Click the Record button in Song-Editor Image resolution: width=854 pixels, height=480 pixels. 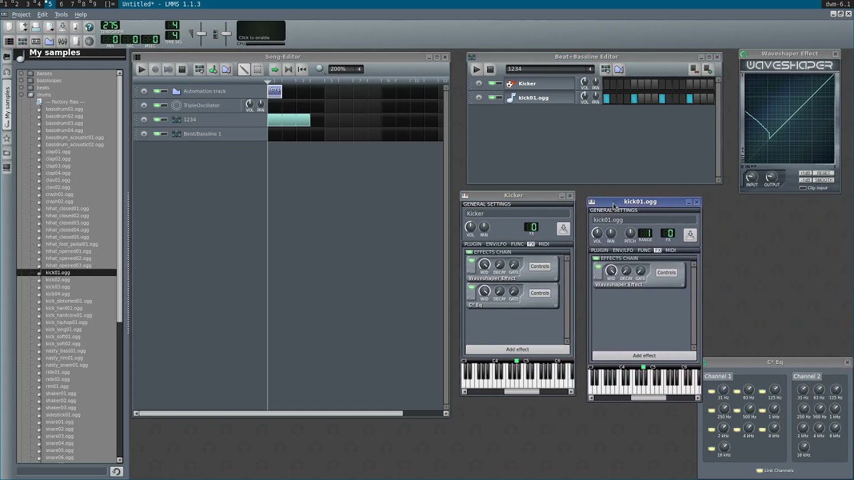point(155,69)
